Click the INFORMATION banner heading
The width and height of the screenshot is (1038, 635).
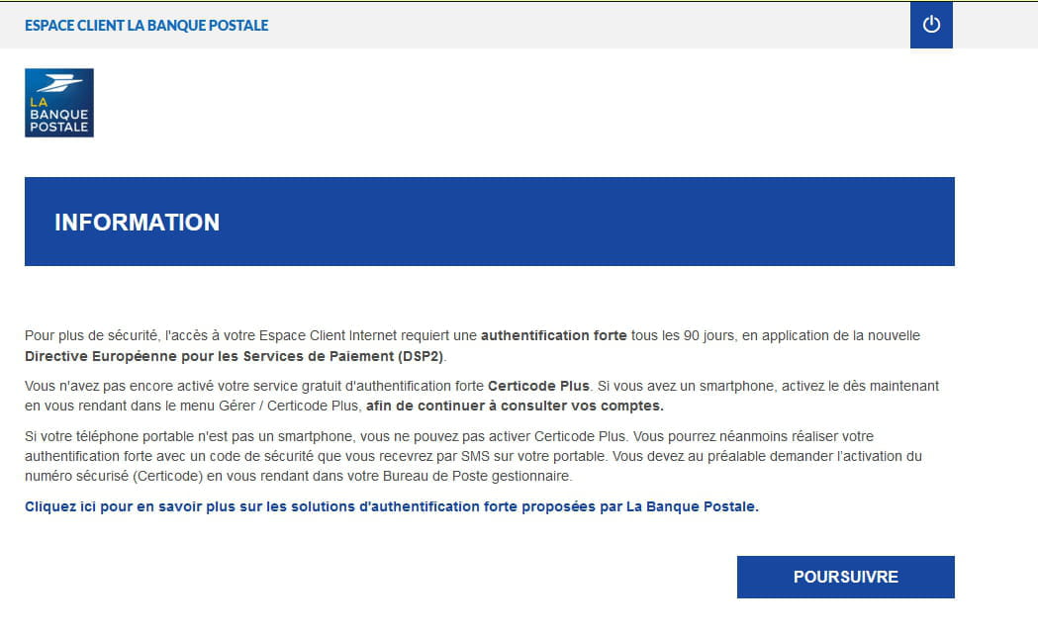point(137,223)
